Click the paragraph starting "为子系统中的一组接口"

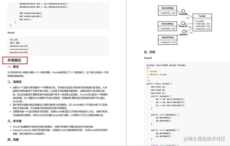click(x=58, y=74)
